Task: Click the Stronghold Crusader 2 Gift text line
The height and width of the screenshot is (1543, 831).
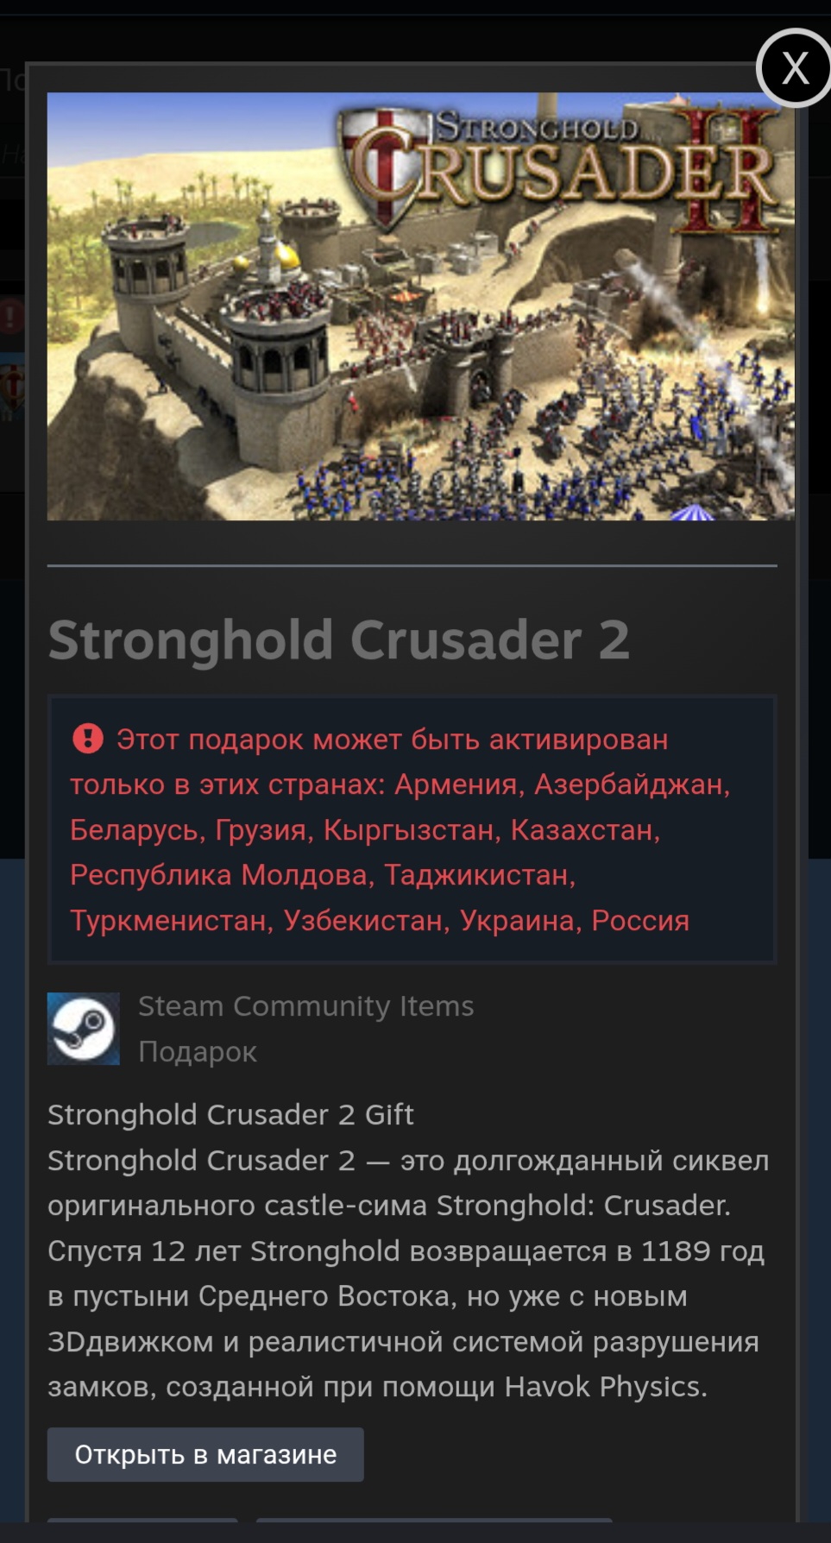Action: [x=231, y=1115]
